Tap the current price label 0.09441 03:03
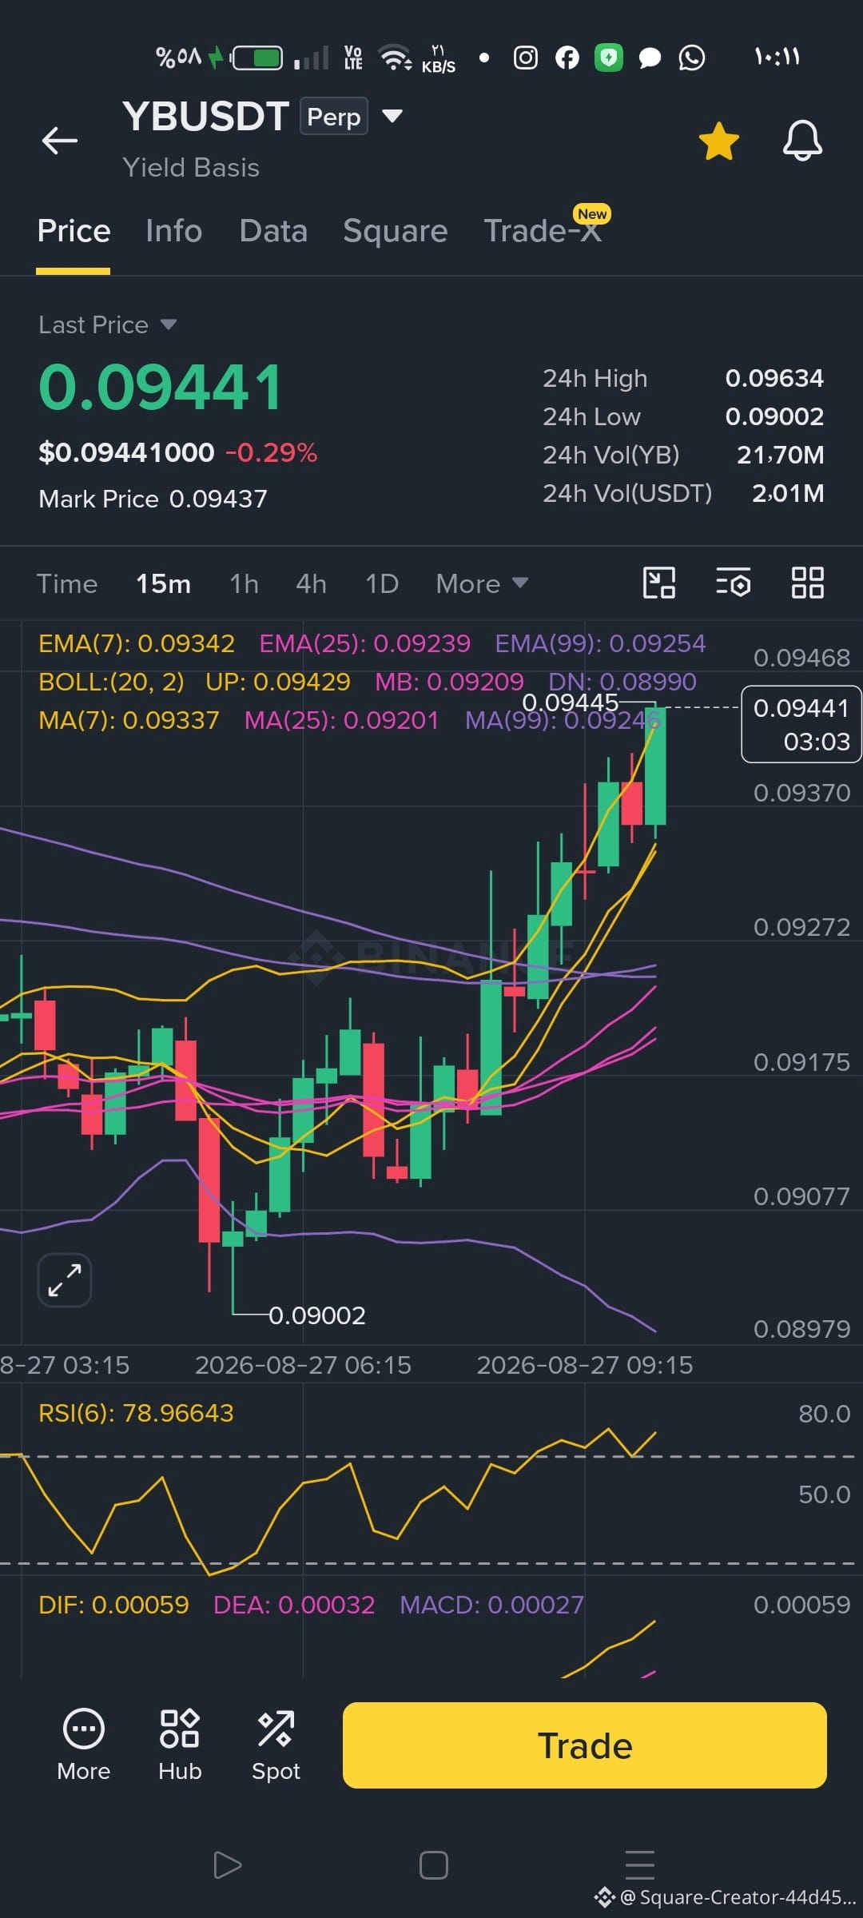 point(801,724)
